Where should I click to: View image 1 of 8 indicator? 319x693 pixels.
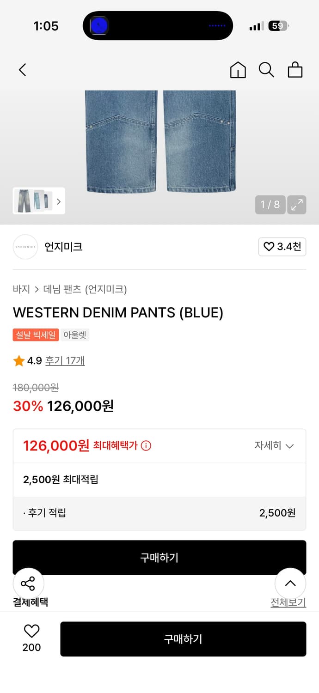point(270,205)
